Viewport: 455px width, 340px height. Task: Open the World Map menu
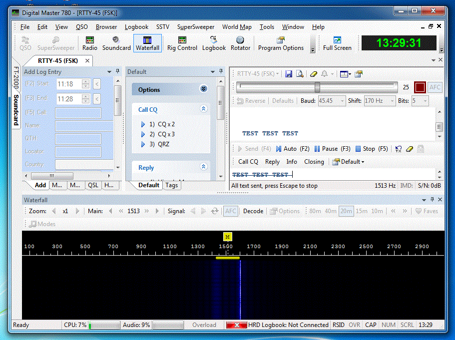(237, 27)
